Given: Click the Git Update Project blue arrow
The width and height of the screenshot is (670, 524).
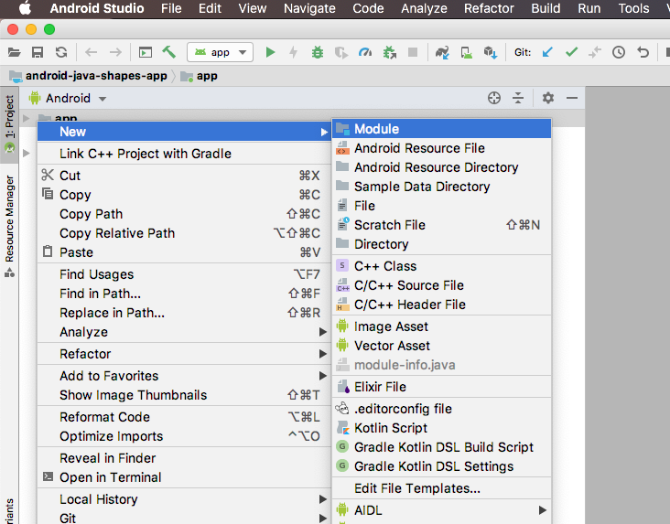Looking at the screenshot, I should pyautogui.click(x=547, y=52).
